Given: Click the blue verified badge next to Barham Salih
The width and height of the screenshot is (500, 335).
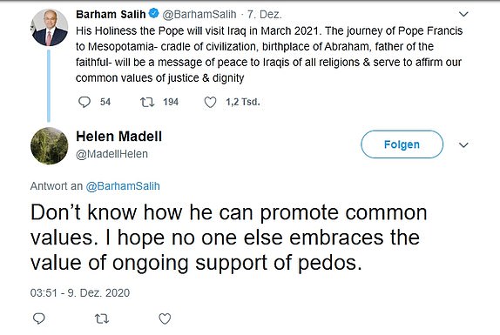Looking at the screenshot, I should pyautogui.click(x=154, y=13).
